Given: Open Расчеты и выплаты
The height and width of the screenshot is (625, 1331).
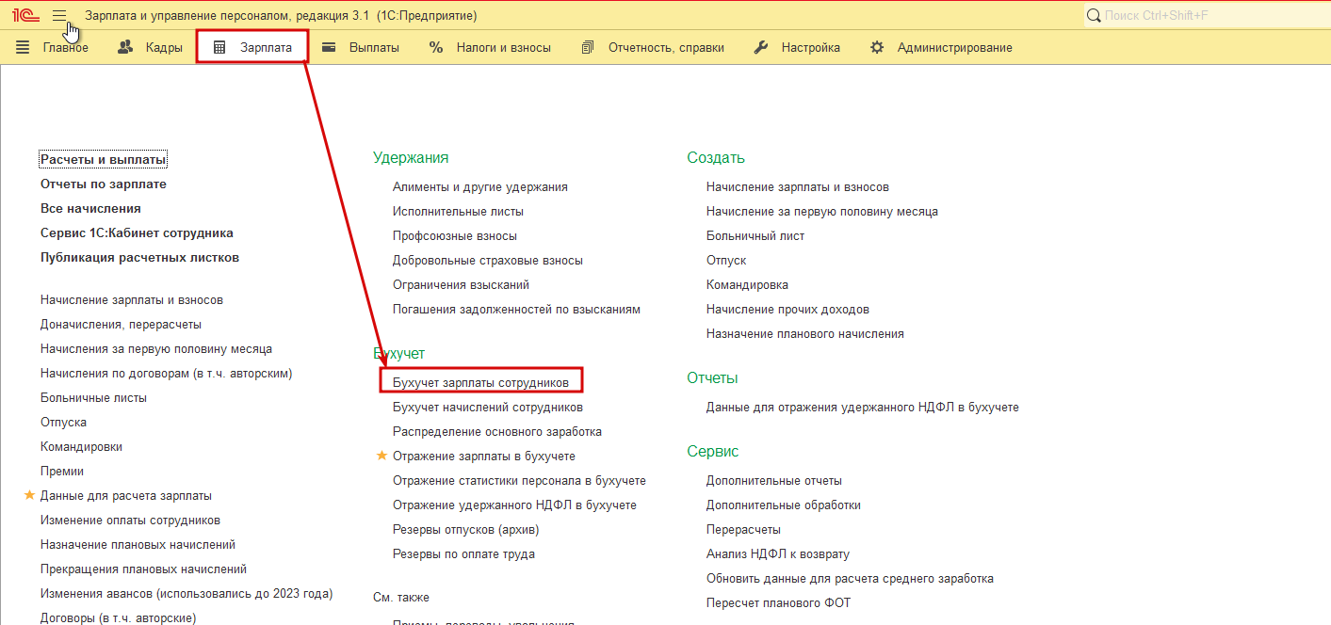Looking at the screenshot, I should coord(103,159).
